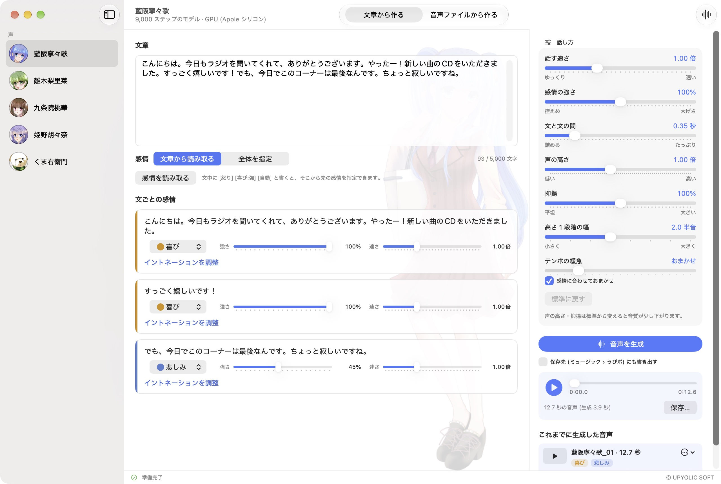Open the waveform icon at top right

(706, 15)
